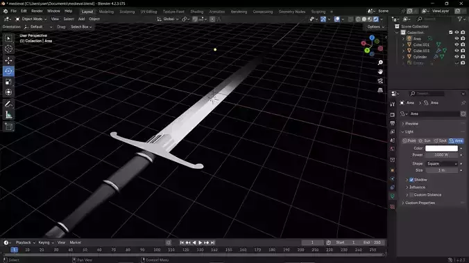
Task: Select the Scale tool
Action: (x=8, y=82)
